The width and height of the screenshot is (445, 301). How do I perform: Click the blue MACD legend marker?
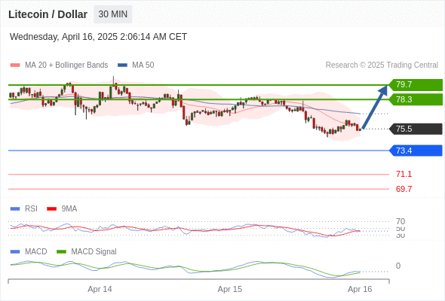click(x=15, y=251)
